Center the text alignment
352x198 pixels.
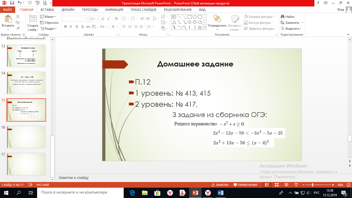[130, 26]
